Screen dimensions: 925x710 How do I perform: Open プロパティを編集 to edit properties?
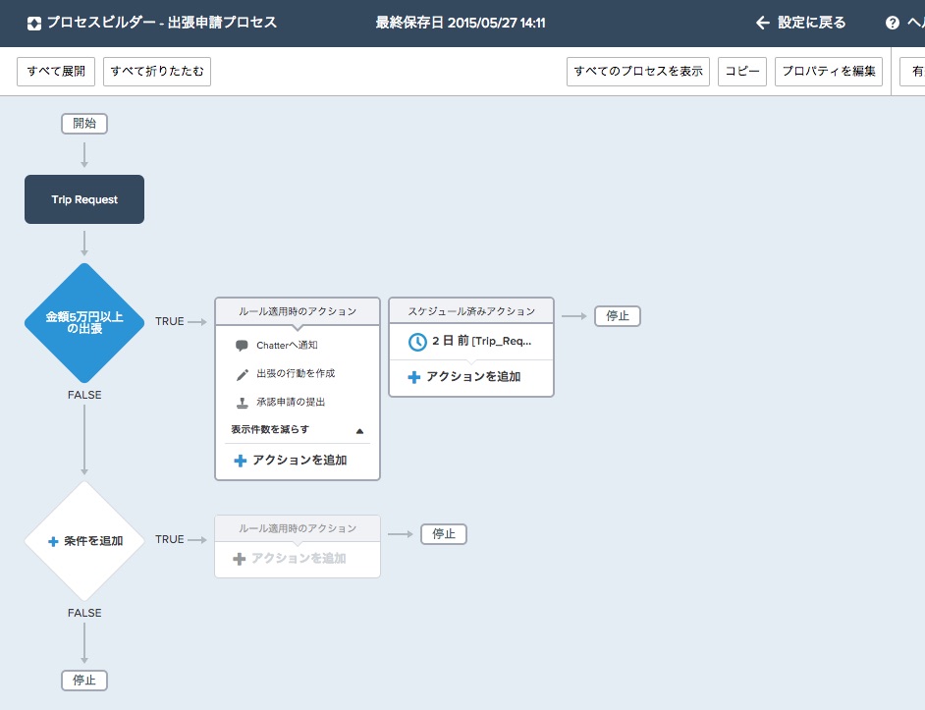click(x=829, y=72)
